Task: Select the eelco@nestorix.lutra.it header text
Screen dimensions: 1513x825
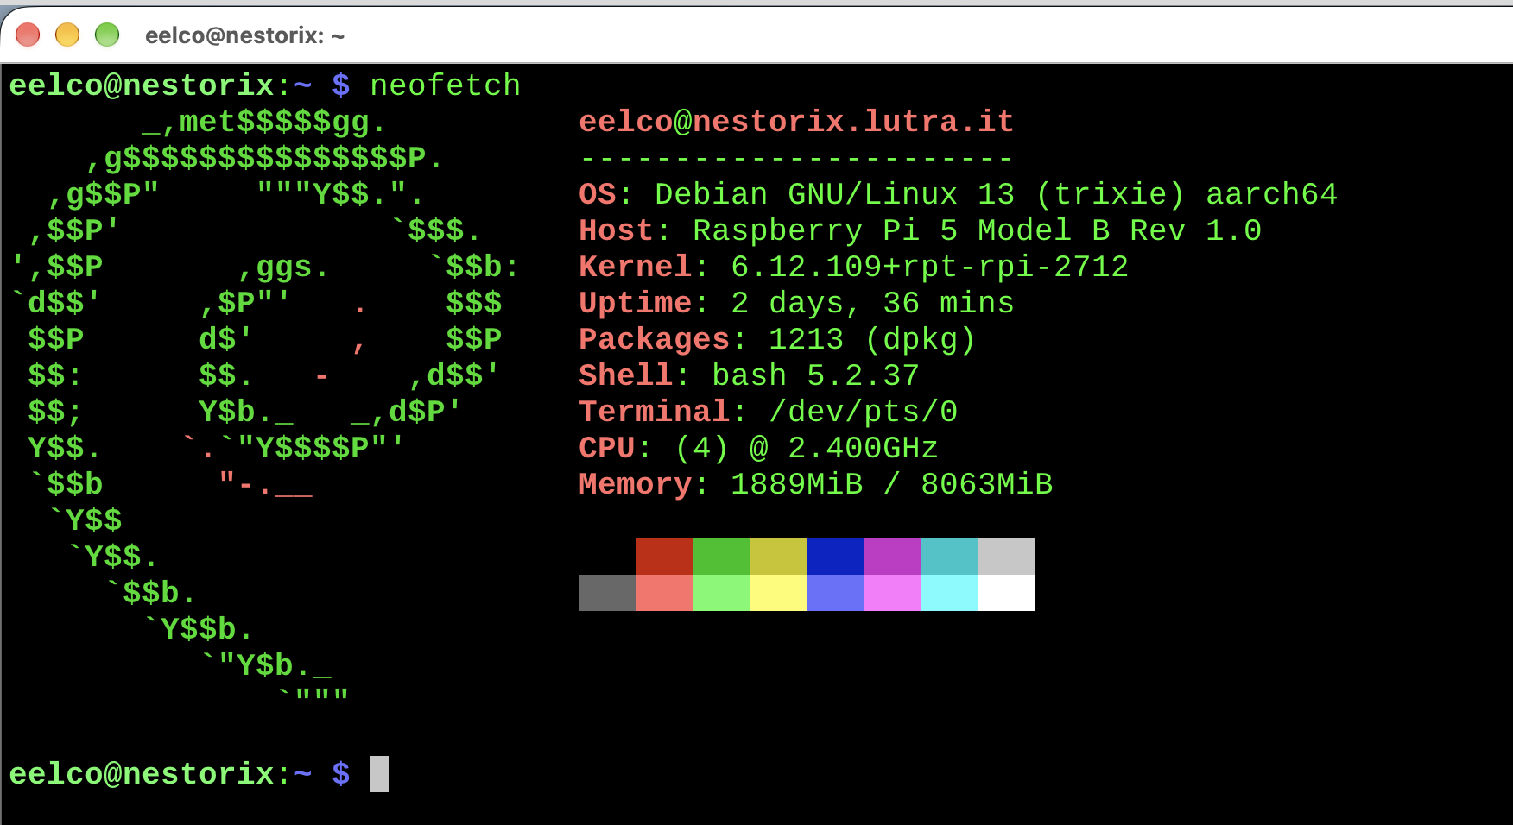Action: point(795,122)
